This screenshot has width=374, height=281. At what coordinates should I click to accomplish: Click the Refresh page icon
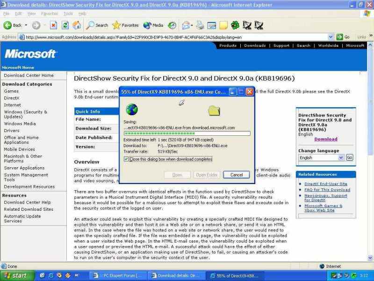pyautogui.click(x=65, y=25)
